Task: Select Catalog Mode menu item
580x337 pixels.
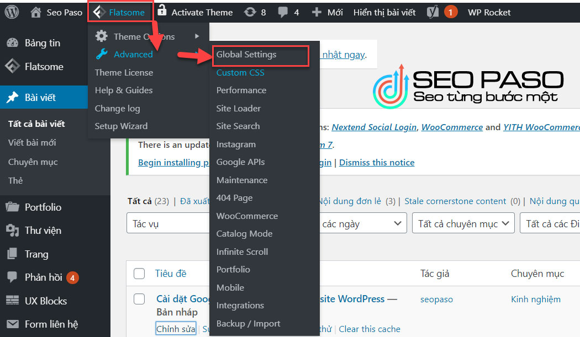Action: 245,234
